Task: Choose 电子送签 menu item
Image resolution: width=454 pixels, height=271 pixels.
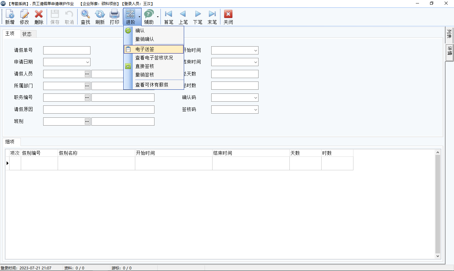Action: point(154,49)
